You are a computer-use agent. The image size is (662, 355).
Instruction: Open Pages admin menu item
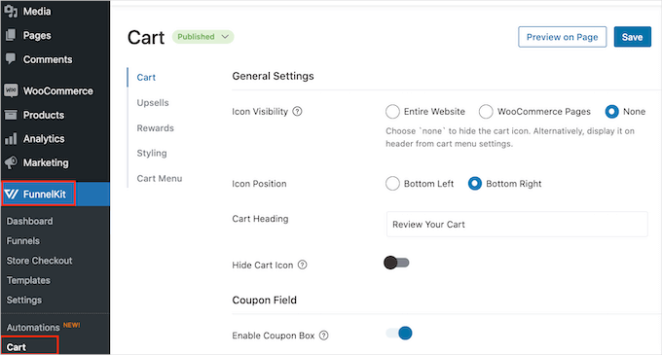[37, 35]
